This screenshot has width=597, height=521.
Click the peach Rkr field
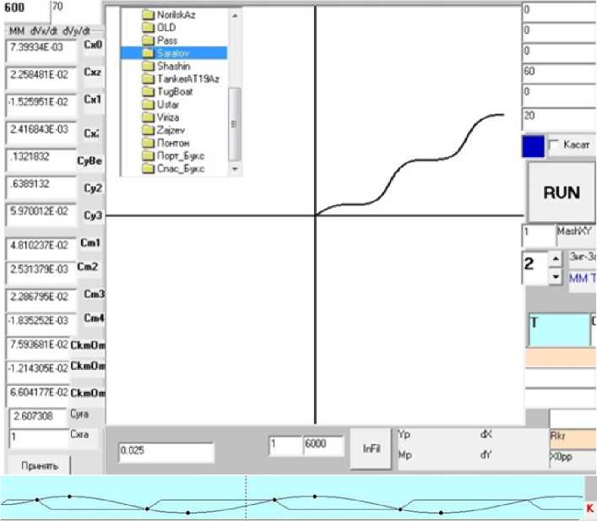point(573,438)
